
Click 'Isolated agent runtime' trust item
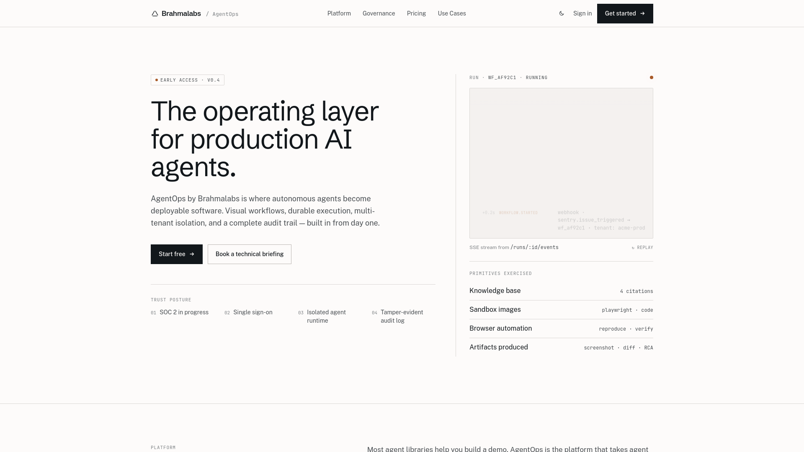(x=322, y=316)
